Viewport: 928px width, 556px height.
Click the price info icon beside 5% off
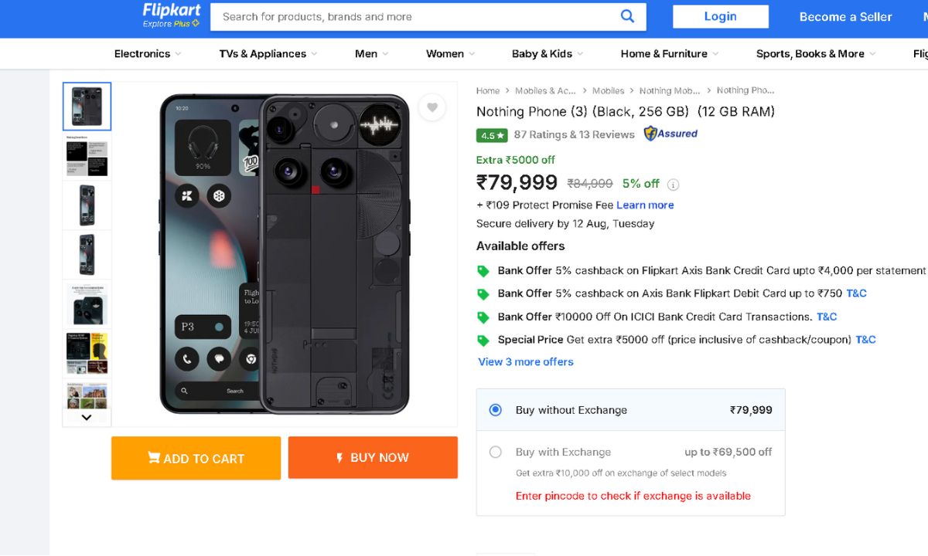pyautogui.click(x=674, y=185)
